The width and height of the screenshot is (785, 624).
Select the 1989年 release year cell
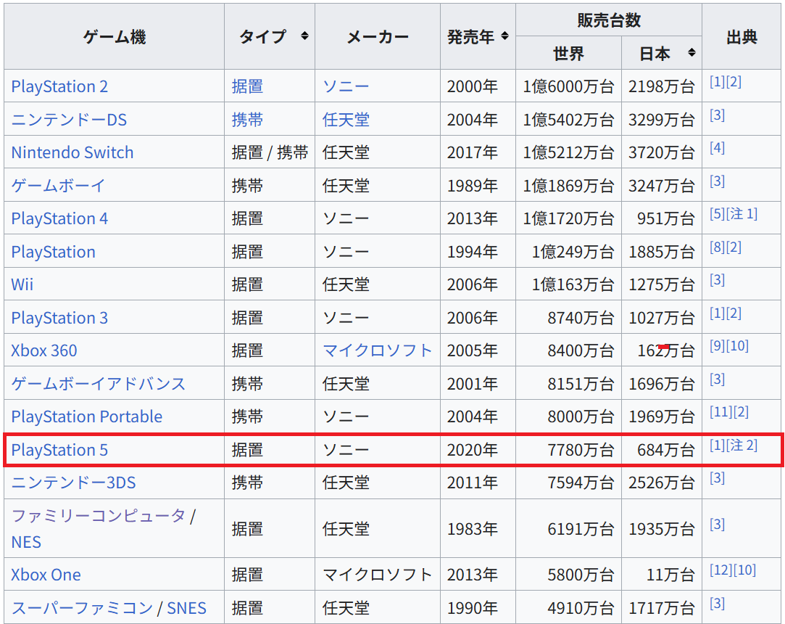(478, 186)
